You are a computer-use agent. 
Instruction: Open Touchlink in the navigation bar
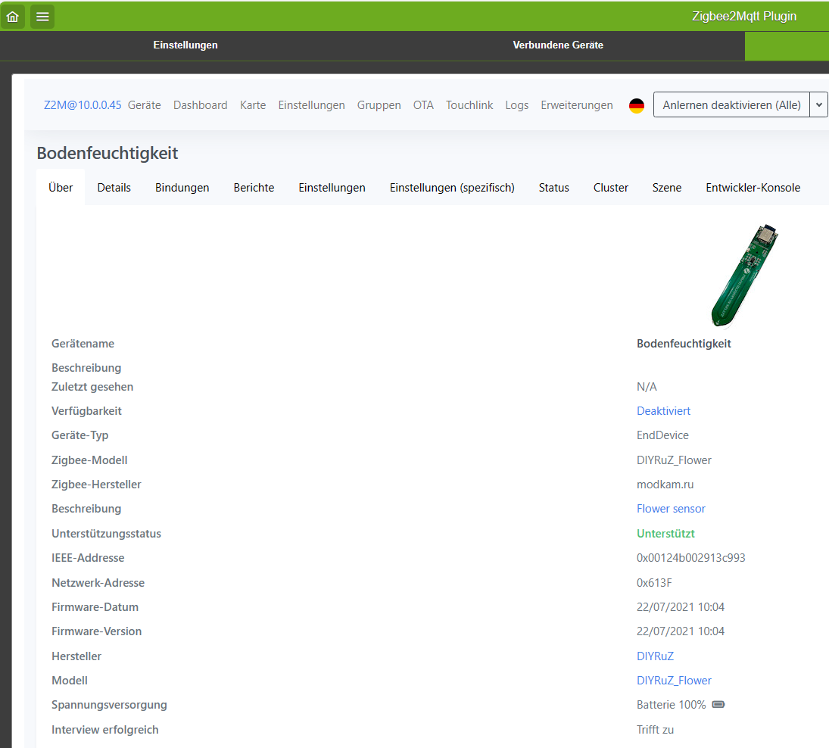(469, 105)
